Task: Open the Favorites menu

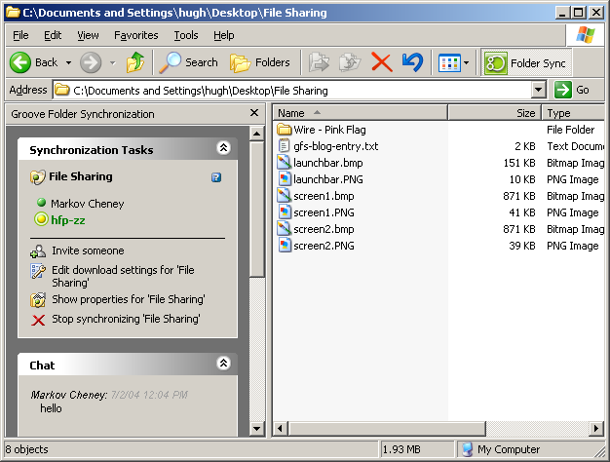Action: coord(135,35)
